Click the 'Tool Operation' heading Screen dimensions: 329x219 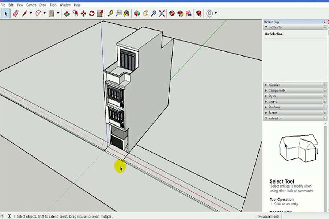(281, 200)
